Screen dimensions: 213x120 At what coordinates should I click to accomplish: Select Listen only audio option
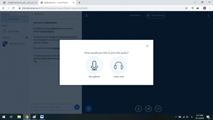[118, 66]
